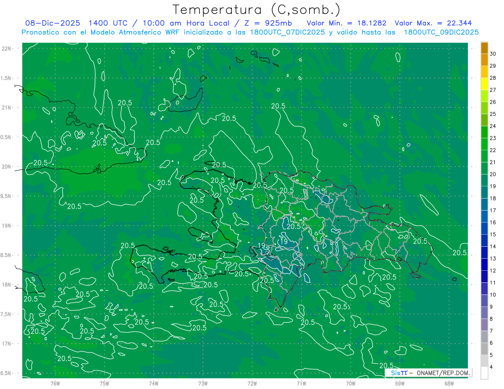The width and height of the screenshot is (504, 389).
Task: Click longitude axis label 74W
Action: pyautogui.click(x=154, y=383)
